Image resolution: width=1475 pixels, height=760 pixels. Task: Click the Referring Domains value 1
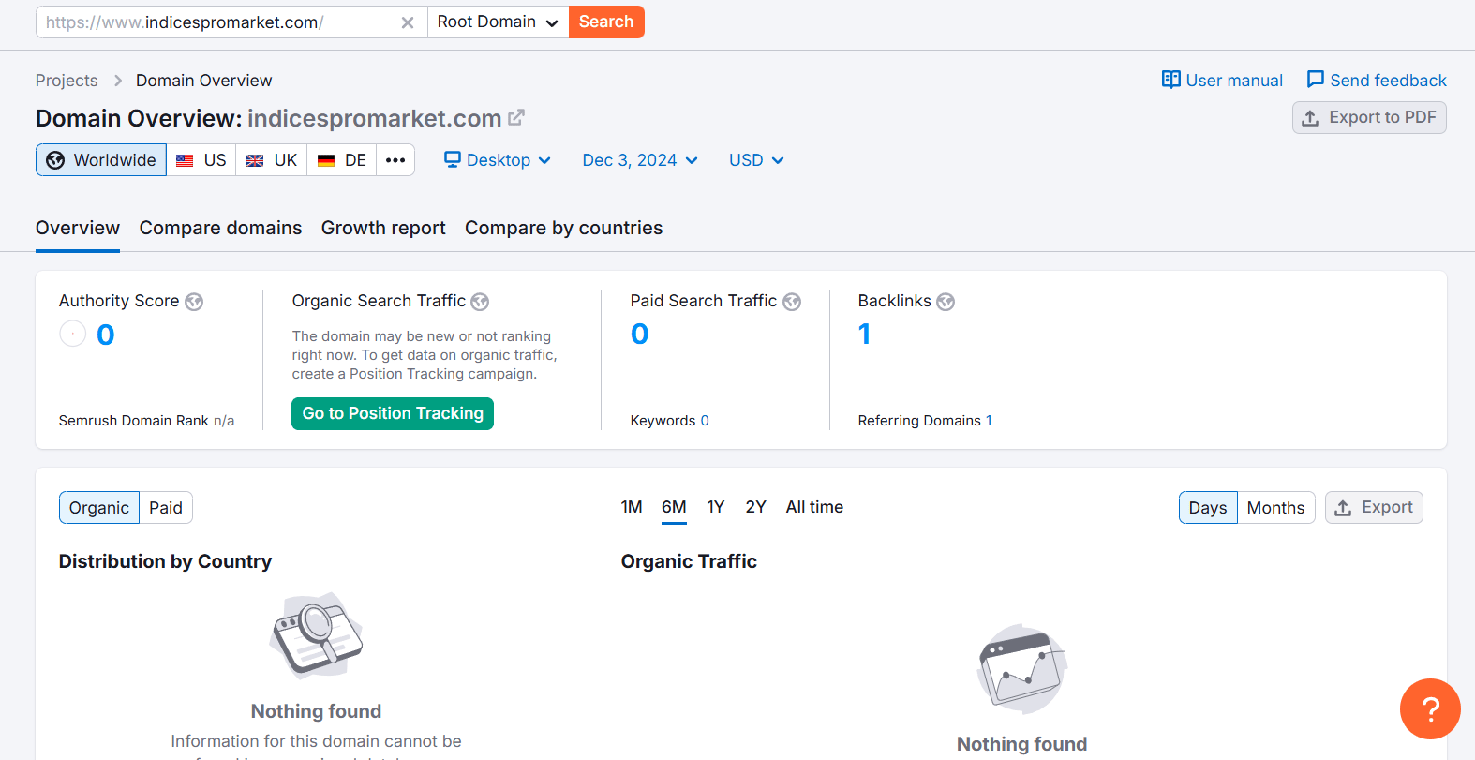point(989,421)
